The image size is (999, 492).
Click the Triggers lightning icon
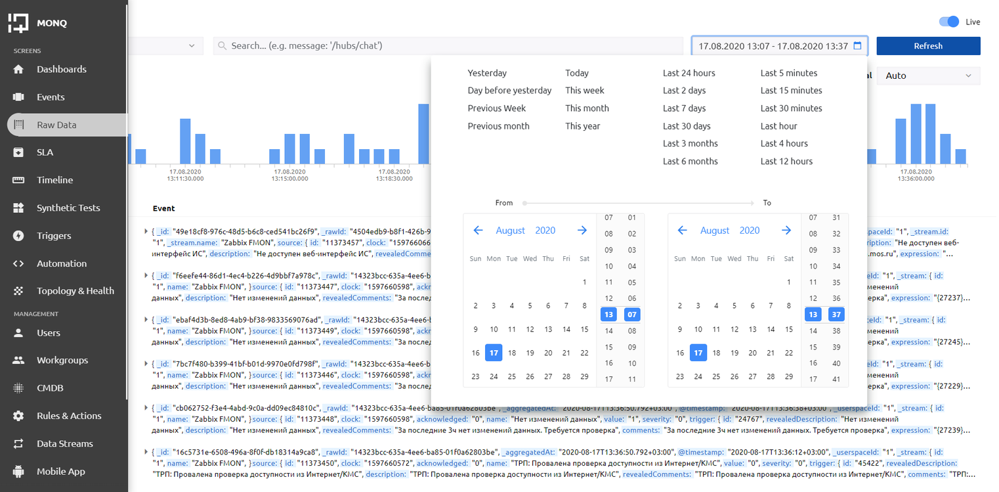[18, 236]
